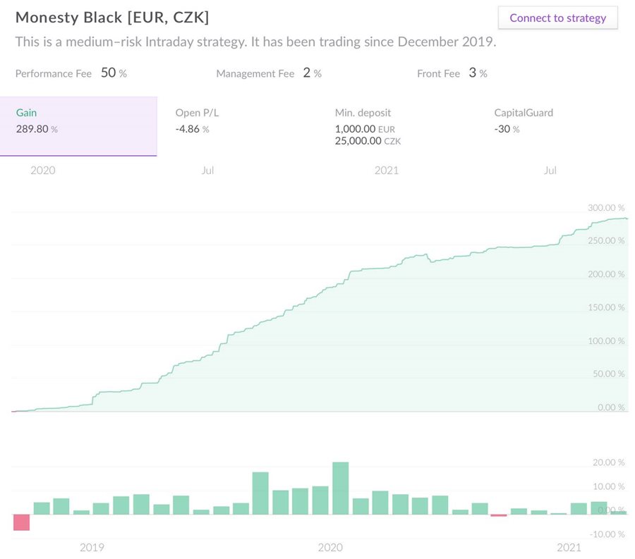Click the 100.00 % axis label

coord(606,340)
